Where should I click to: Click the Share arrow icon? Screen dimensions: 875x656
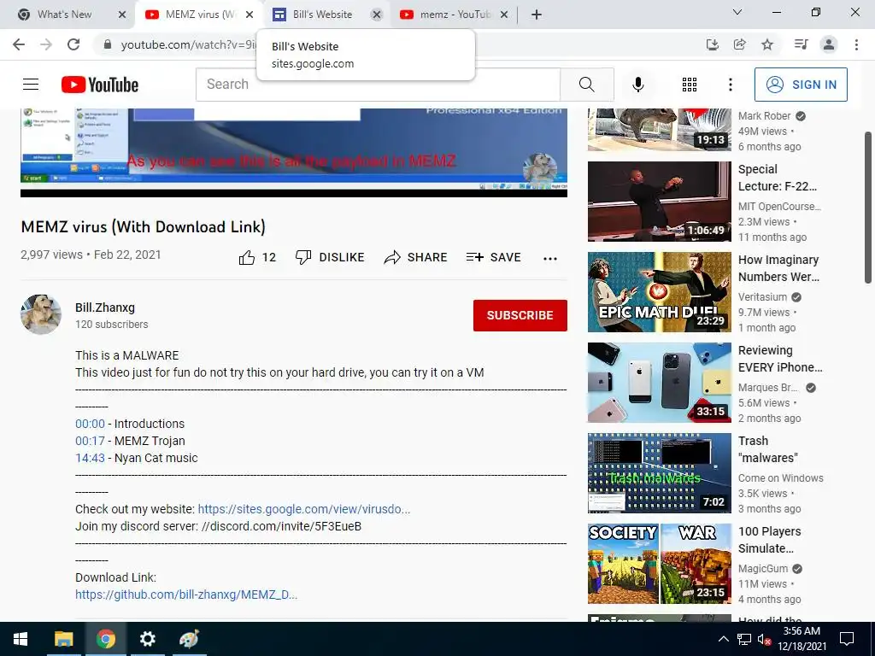[x=392, y=257]
